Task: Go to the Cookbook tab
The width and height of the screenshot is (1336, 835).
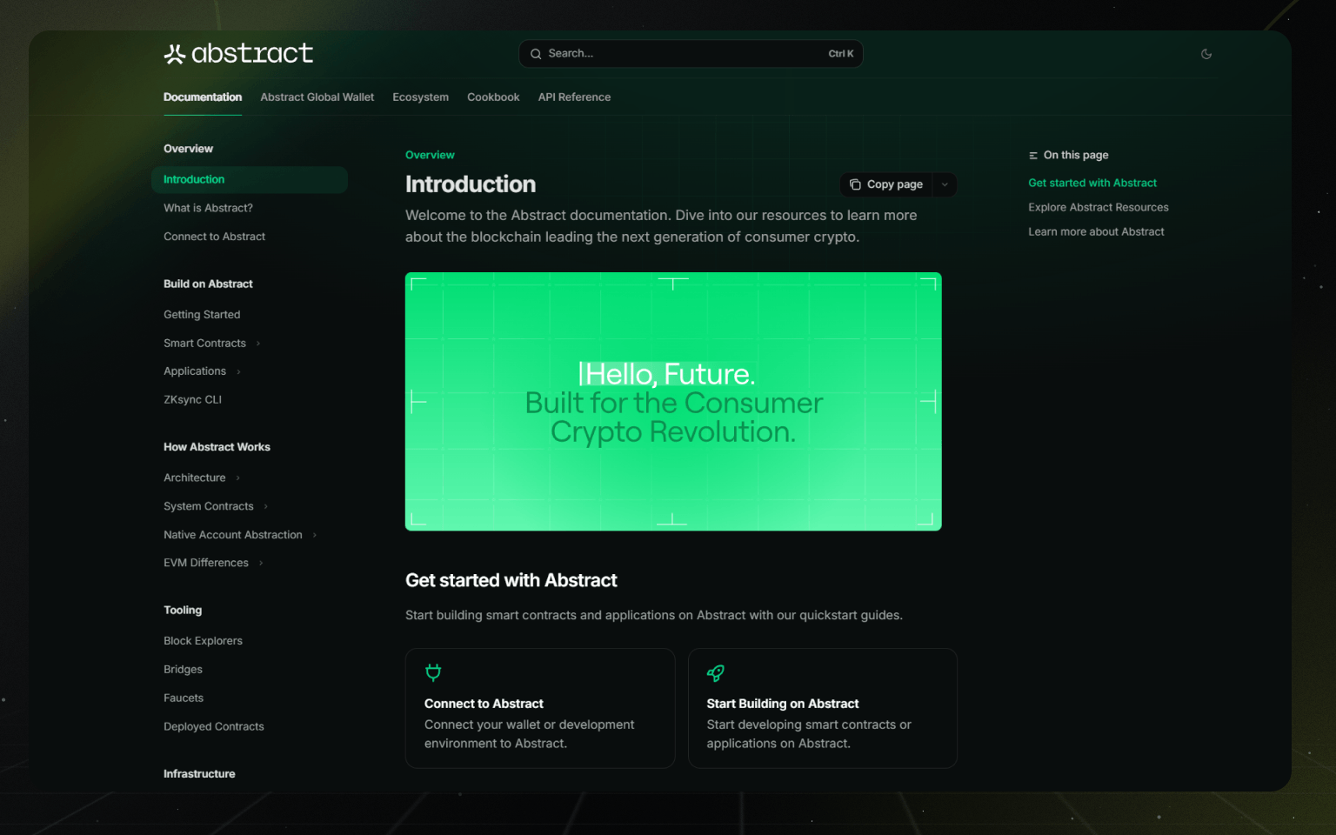Action: (x=493, y=97)
